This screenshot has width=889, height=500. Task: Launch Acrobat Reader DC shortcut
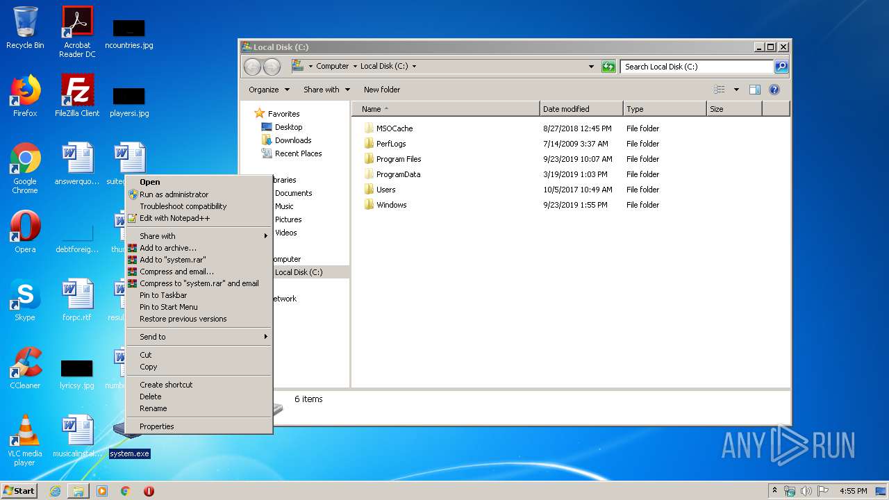(x=77, y=31)
